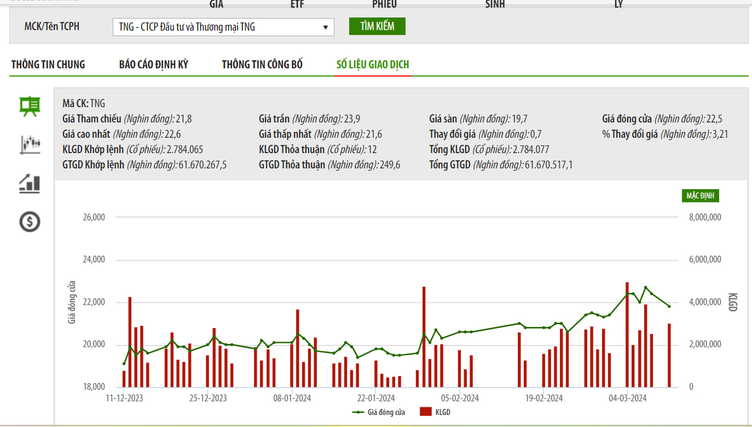This screenshot has height=427, width=752.
Task: Click the rising bar chart sidebar icon
Action: coord(30,184)
